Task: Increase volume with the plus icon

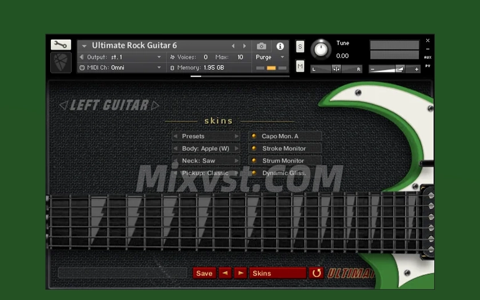Action: coord(417,69)
